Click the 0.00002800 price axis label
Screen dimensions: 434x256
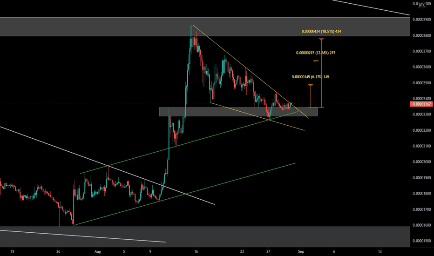421,35
